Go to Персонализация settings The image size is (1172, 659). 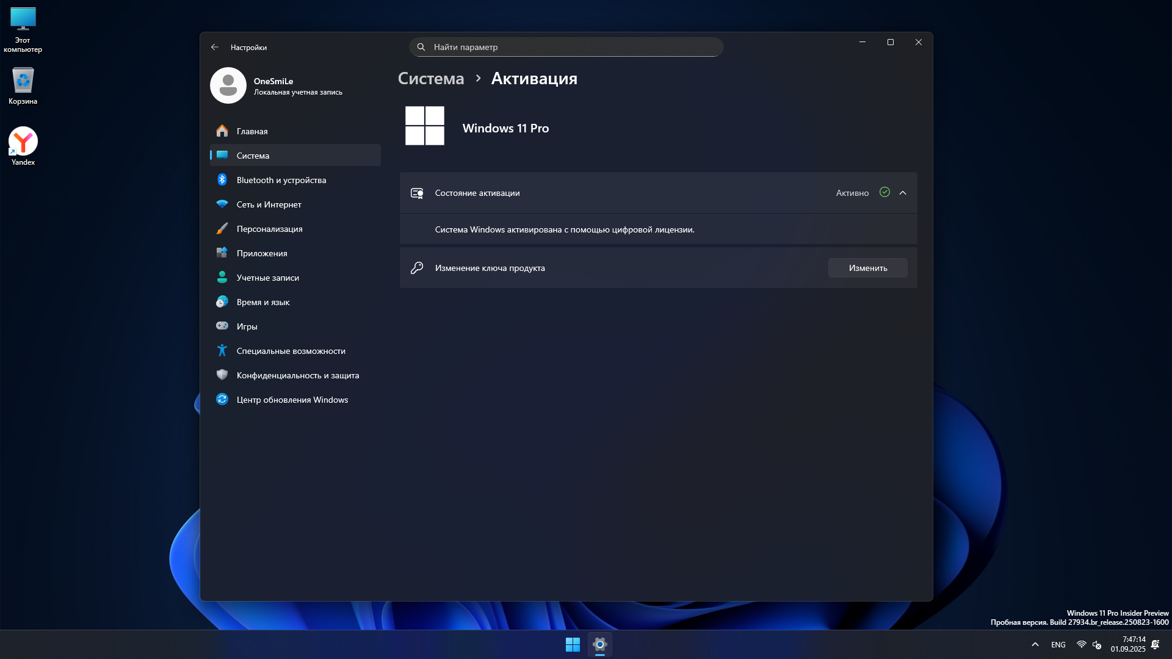269,229
